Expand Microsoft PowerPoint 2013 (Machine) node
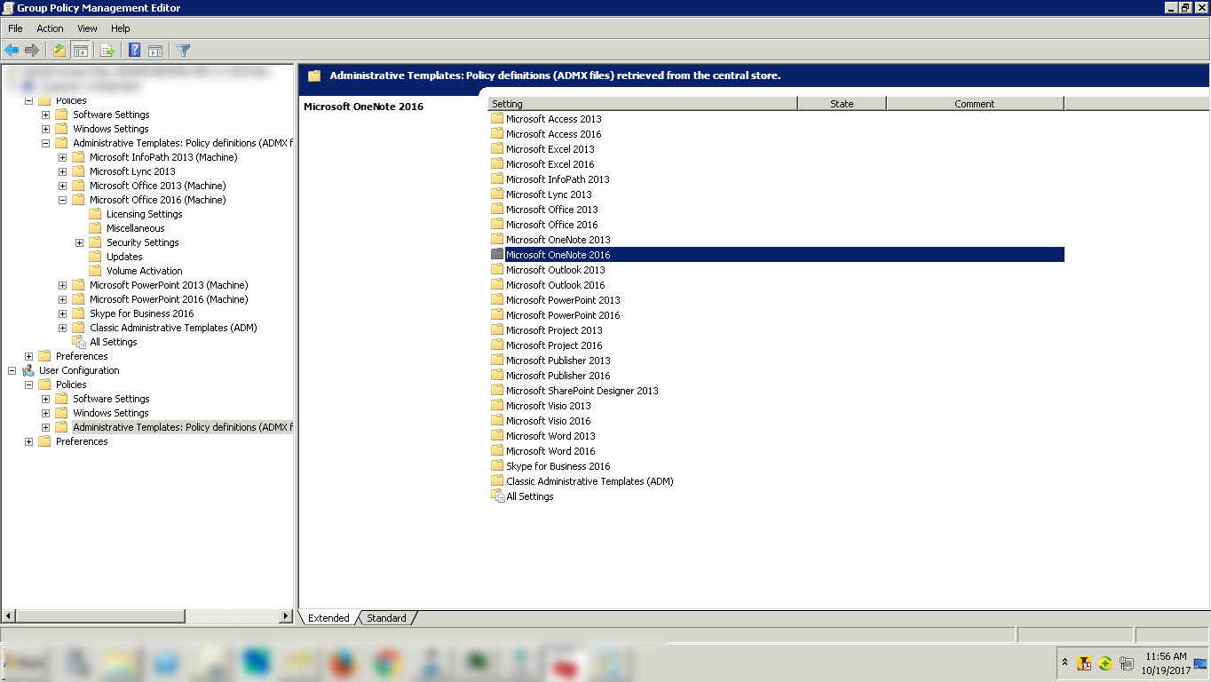Image resolution: width=1211 pixels, height=682 pixels. click(x=62, y=285)
